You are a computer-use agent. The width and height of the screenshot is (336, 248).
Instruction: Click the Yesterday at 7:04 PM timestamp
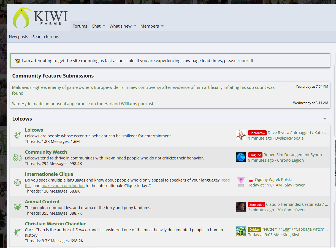pos(312,87)
